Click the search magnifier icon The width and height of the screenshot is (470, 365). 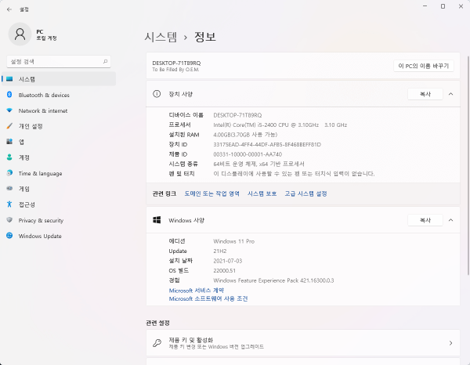(105, 61)
